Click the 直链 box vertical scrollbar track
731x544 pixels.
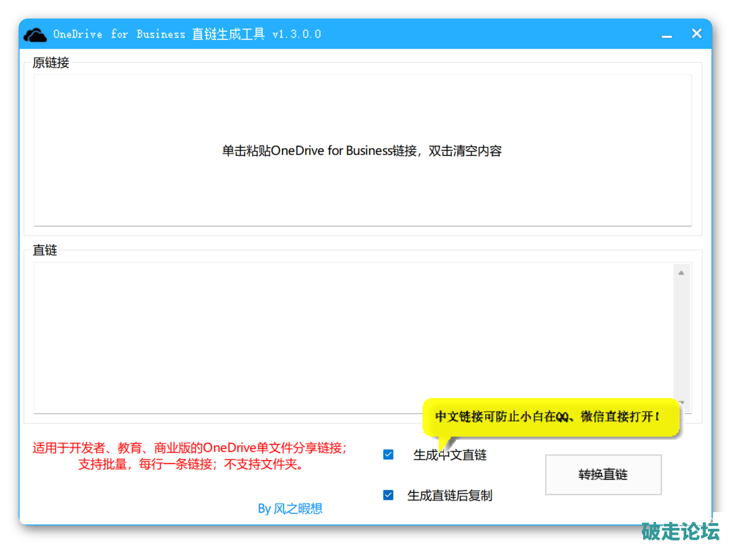[x=681, y=337]
